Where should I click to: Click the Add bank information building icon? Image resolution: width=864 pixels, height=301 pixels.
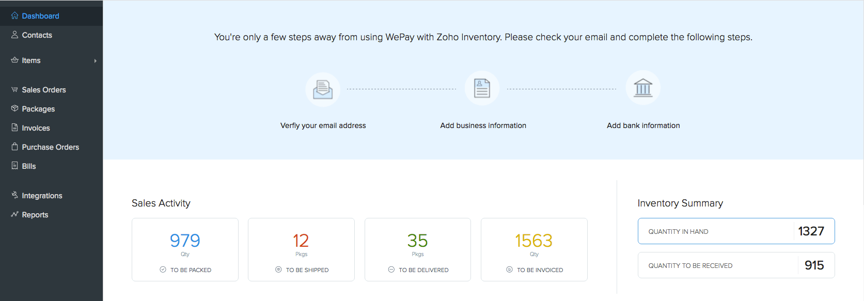click(x=643, y=88)
